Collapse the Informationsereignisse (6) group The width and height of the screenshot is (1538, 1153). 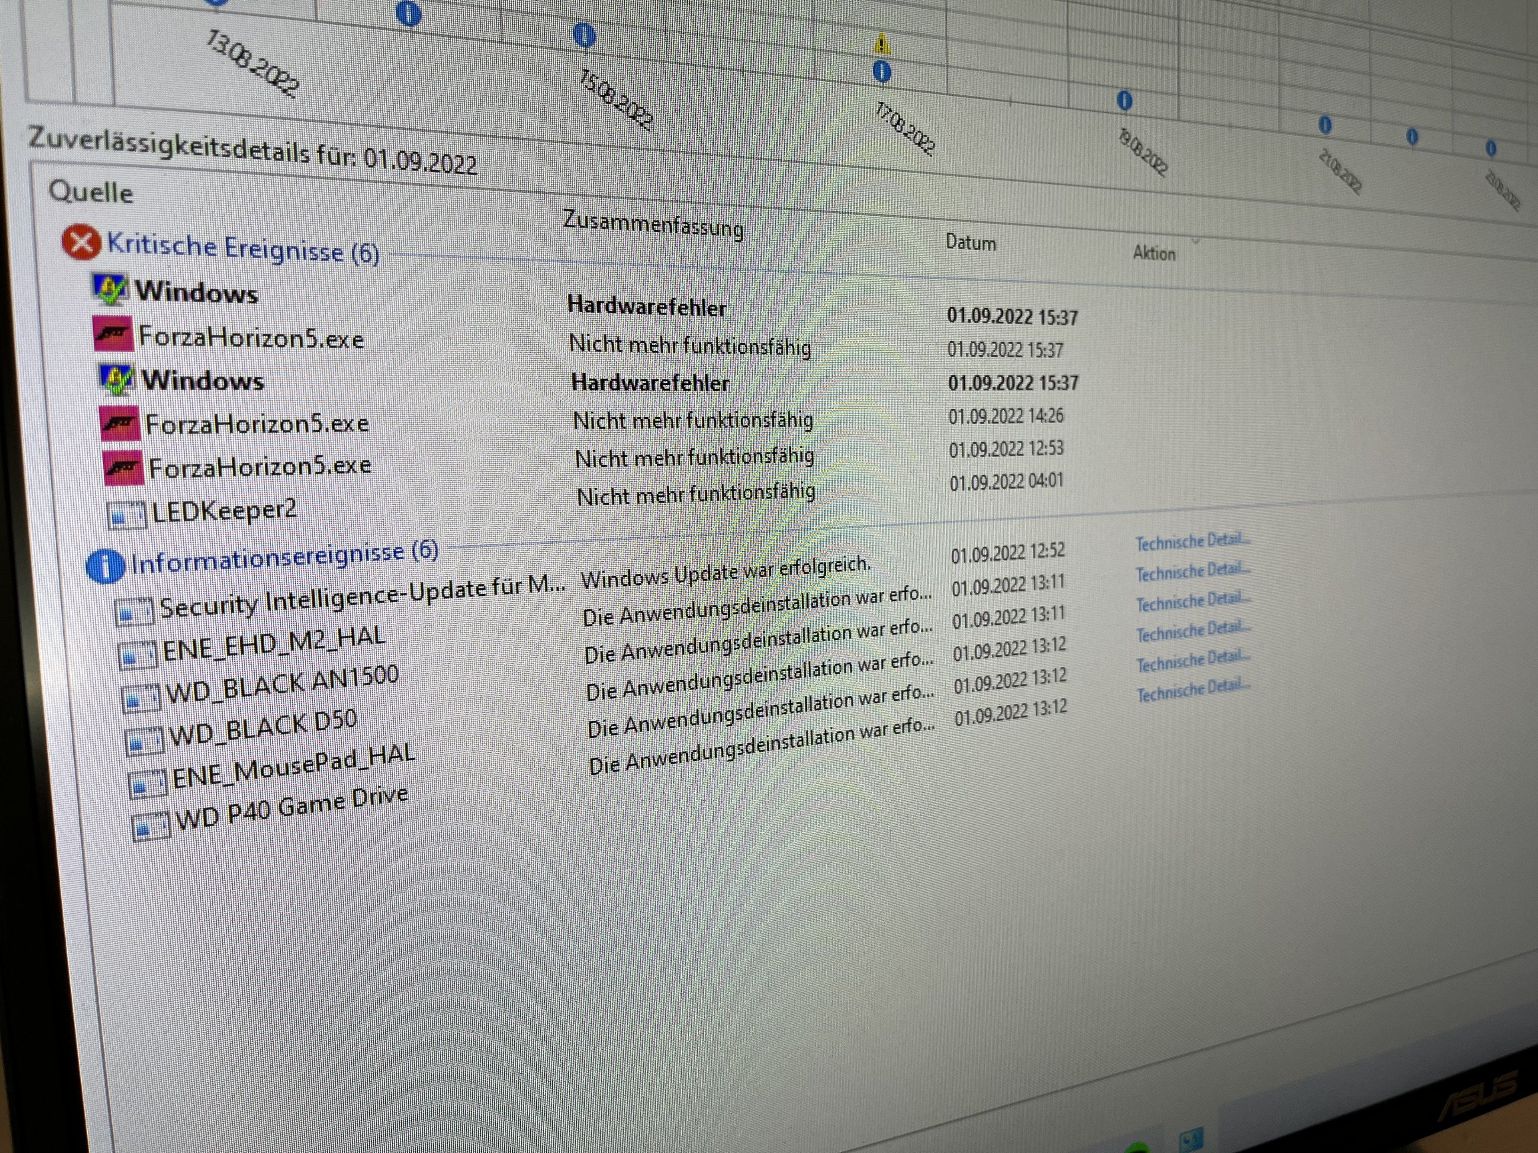tap(284, 557)
